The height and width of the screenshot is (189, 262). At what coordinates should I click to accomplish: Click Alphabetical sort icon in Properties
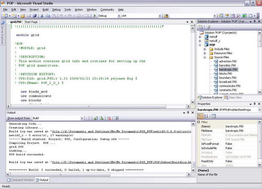tap(206, 116)
